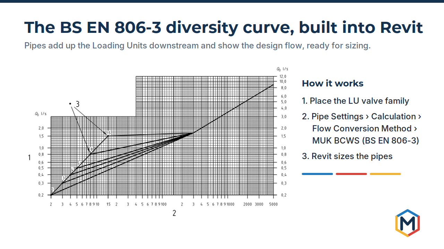Viewport: 444px width, 249px height.
Task: Click step '3. Revit sizes the pipes'
Action: pyautogui.click(x=347, y=156)
